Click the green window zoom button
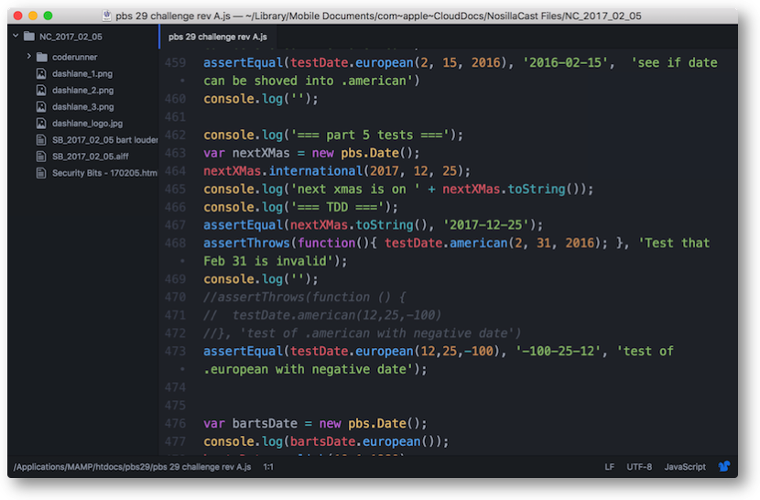 point(49,16)
